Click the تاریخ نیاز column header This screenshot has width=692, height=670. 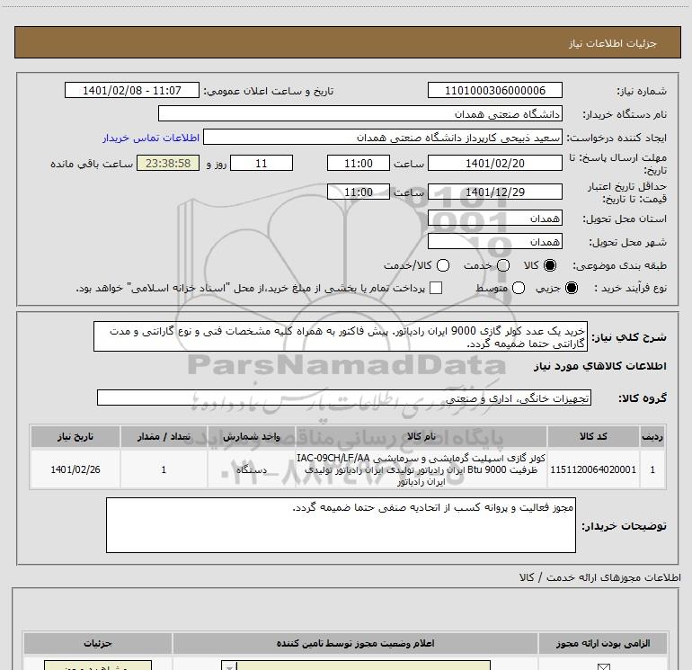coord(75,436)
